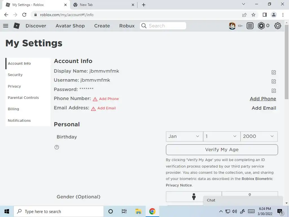Open the notifications stream icon
Image resolution: width=289 pixels, height=217 pixels.
pyautogui.click(x=250, y=26)
